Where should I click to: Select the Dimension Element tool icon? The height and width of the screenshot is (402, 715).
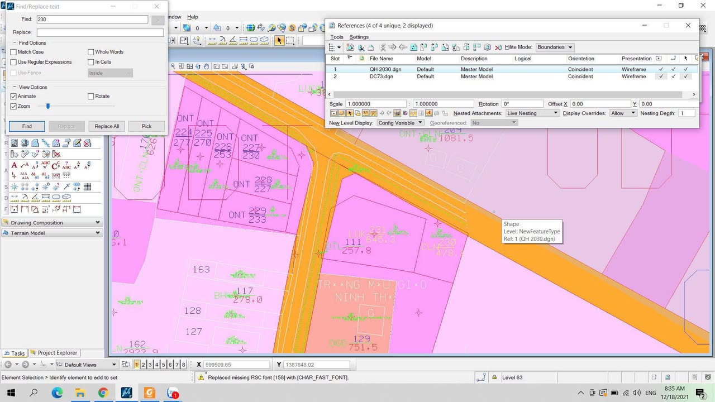coord(15,209)
